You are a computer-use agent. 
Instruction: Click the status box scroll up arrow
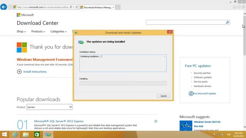(x=165, y=56)
